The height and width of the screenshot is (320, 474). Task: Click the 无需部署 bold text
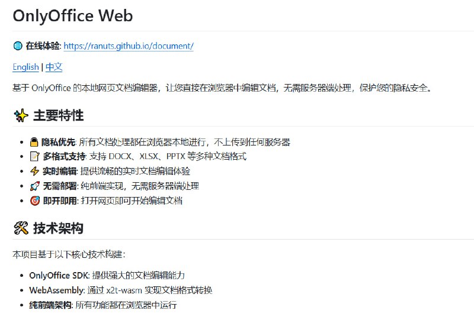pyautogui.click(x=60, y=186)
